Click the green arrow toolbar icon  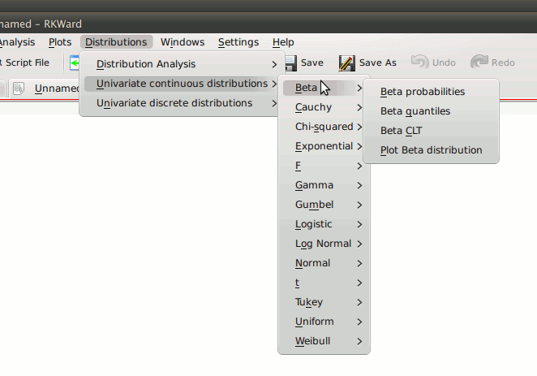point(75,63)
